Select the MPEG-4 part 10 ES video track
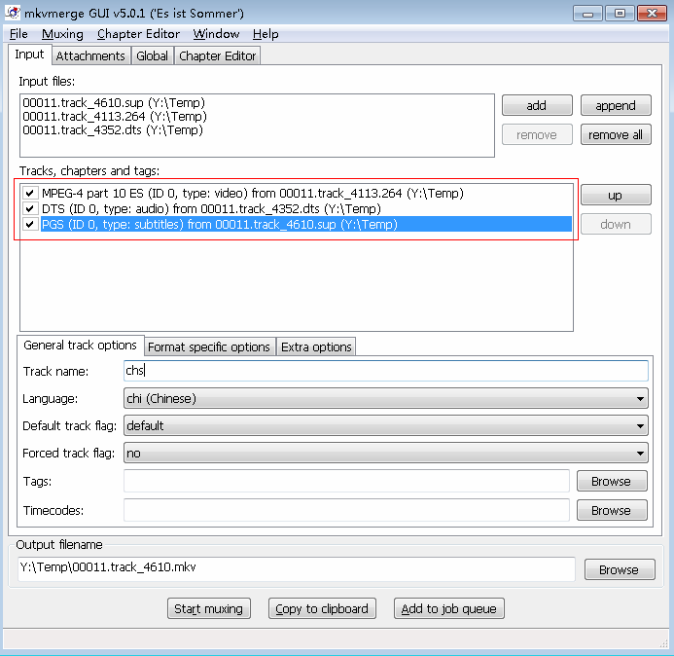 (253, 193)
